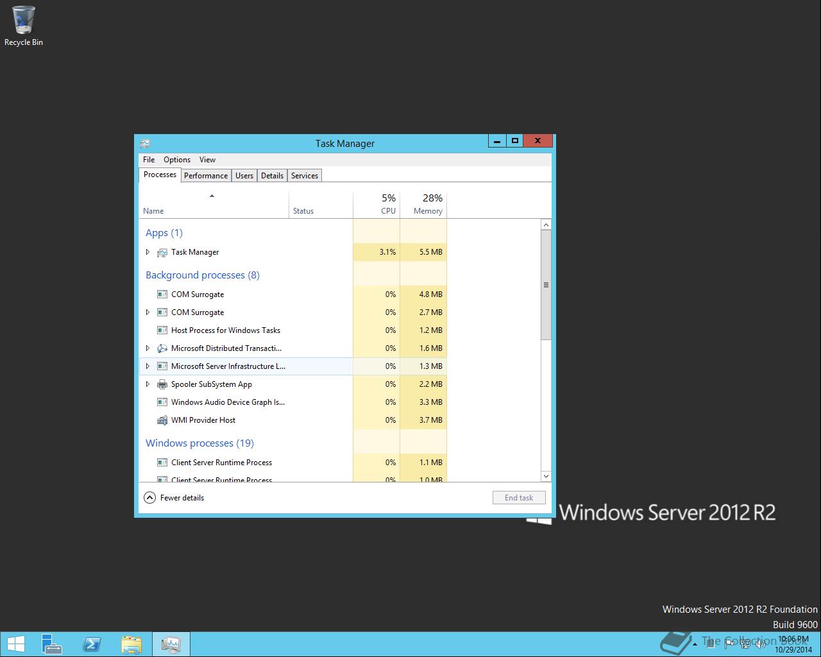The height and width of the screenshot is (657, 821).
Task: Expand the Spooler SubSystem App row
Action: coord(148,384)
